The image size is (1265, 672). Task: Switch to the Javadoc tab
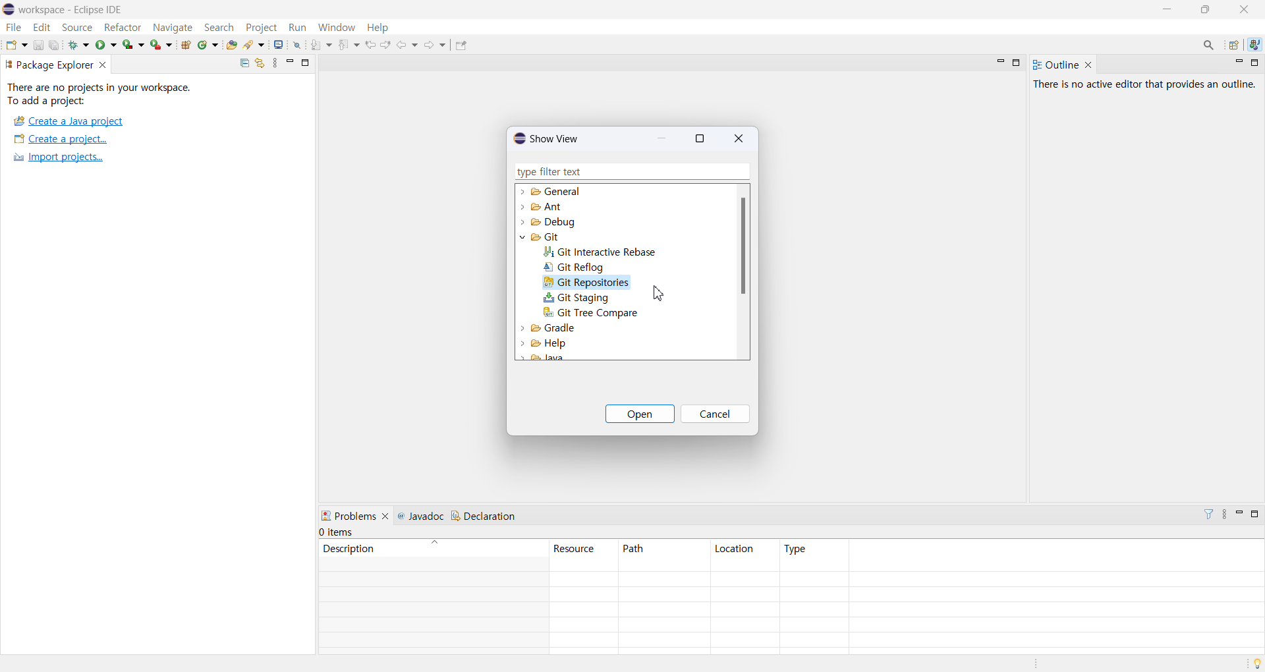click(421, 516)
